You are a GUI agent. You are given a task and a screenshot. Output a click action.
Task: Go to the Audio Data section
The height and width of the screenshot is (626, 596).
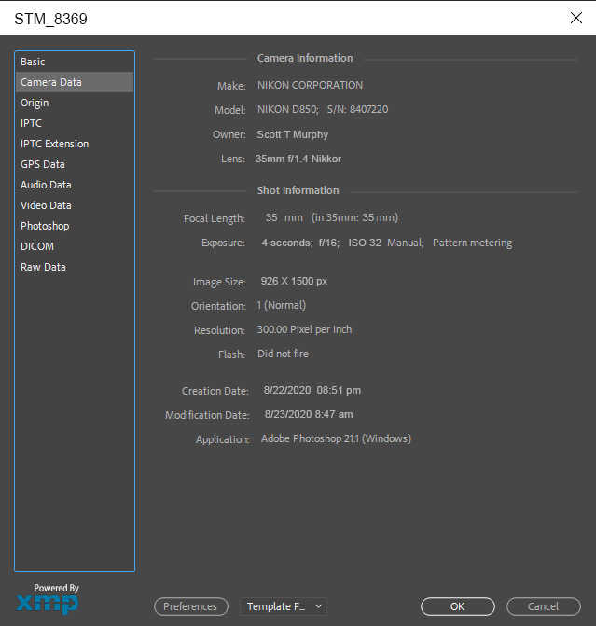[x=46, y=185]
